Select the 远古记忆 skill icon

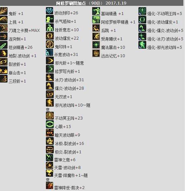coord(96,54)
